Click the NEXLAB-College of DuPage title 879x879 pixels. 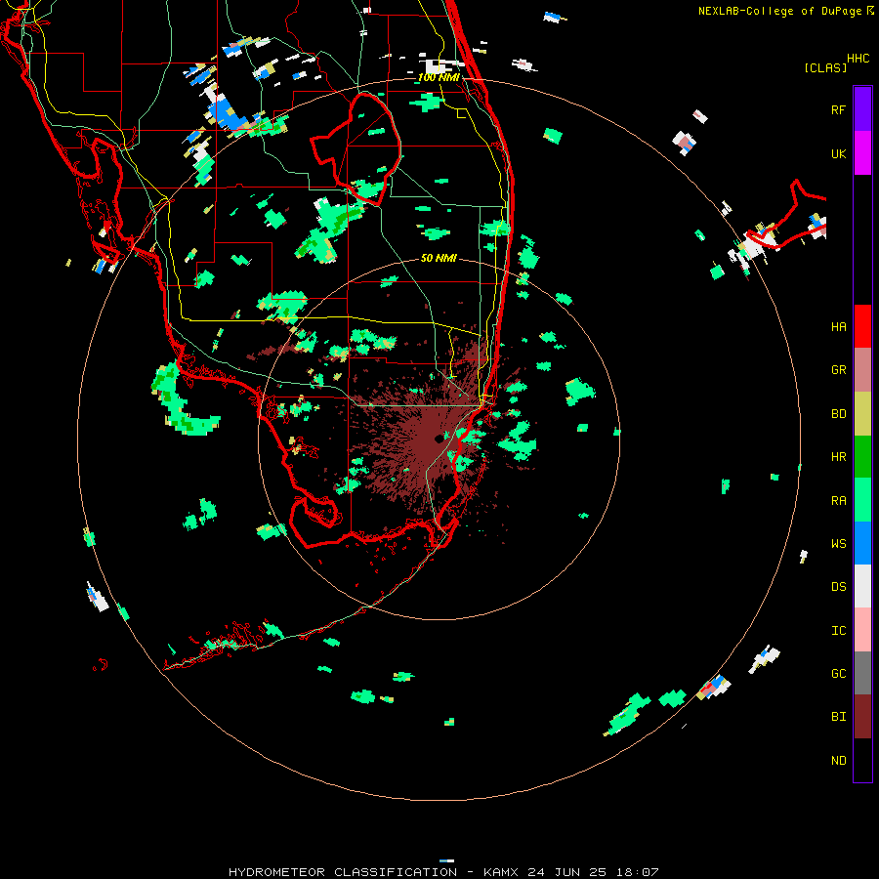[786, 11]
